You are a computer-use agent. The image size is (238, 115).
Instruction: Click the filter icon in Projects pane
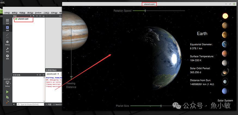(33, 16)
